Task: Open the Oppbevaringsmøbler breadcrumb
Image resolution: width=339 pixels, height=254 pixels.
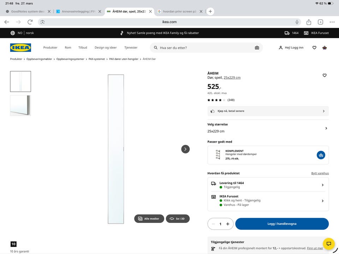Action: pos(39,59)
